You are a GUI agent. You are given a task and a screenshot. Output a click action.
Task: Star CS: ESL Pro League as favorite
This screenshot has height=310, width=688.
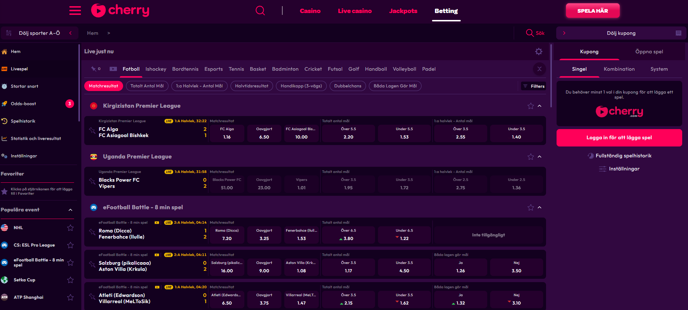point(70,245)
